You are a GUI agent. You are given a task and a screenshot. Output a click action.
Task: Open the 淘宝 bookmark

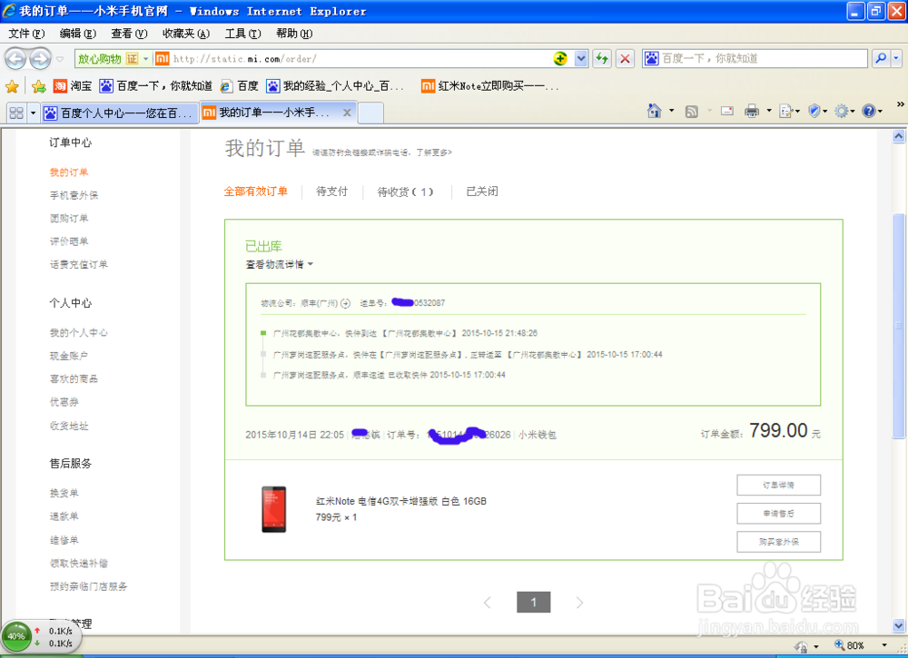pos(73,86)
